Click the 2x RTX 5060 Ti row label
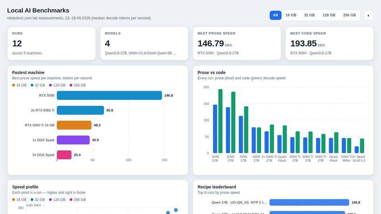 (42, 111)
